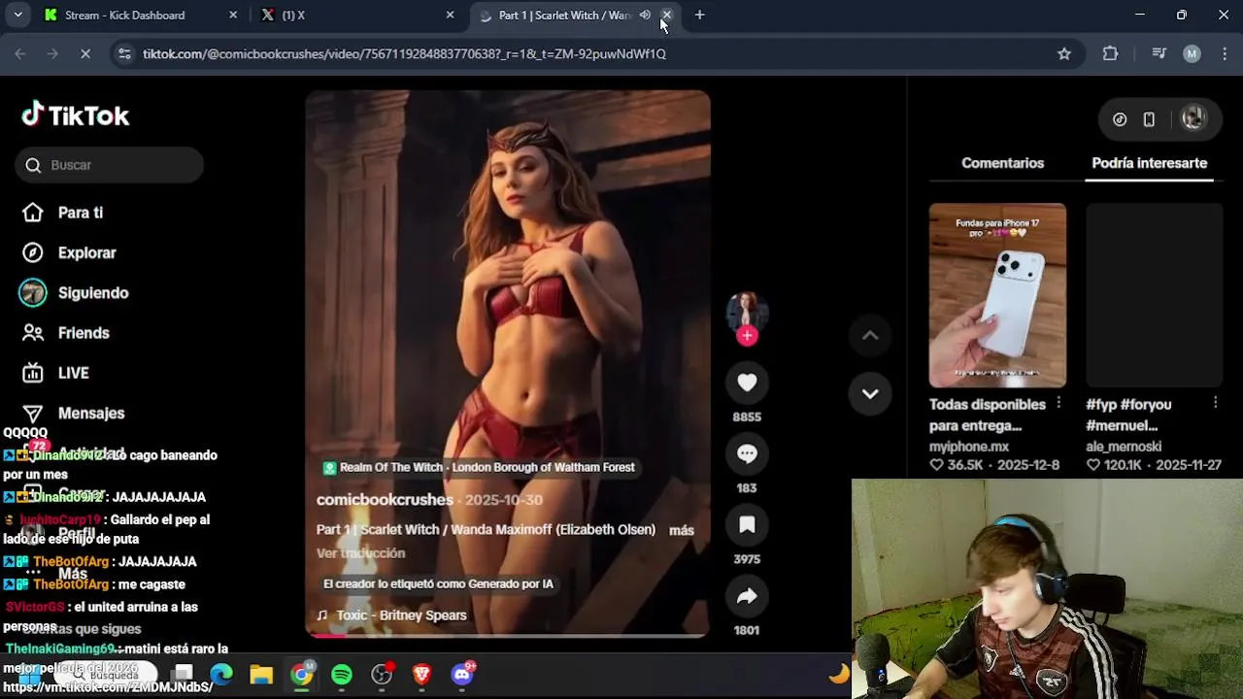The image size is (1243, 699).
Task: Open media control icon in toolbar
Action: point(1159,53)
